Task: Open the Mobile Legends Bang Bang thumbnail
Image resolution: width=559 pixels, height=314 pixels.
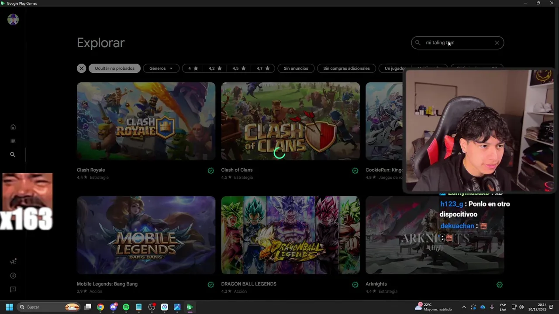Action: [146, 235]
